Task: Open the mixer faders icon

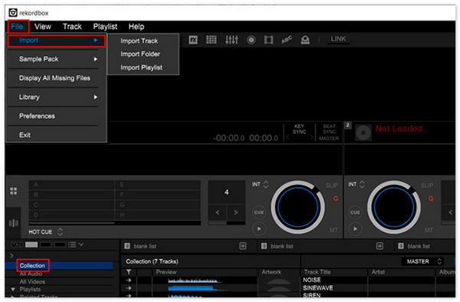Action: (232, 40)
